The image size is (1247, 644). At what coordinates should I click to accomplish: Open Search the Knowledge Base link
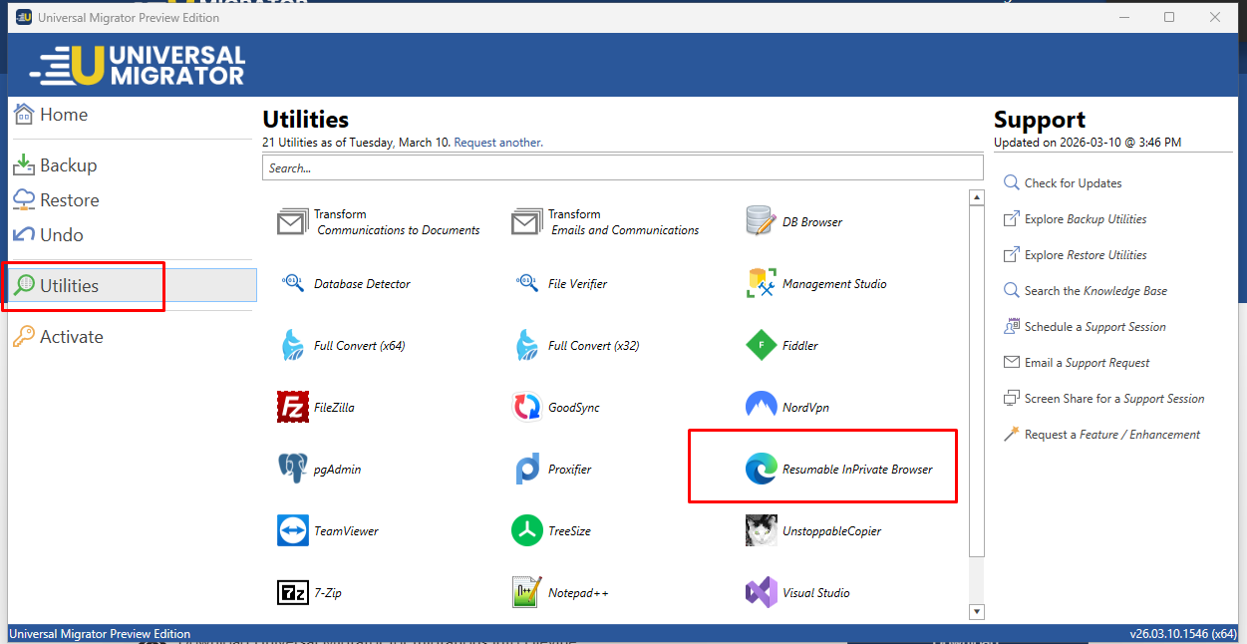pyautogui.click(x=1095, y=291)
